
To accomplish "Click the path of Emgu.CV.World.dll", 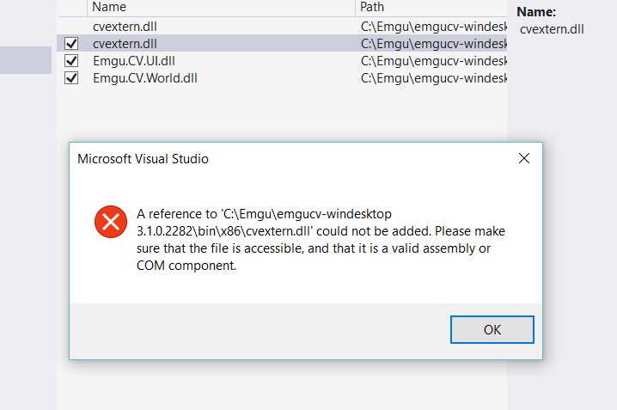I will pos(434,78).
